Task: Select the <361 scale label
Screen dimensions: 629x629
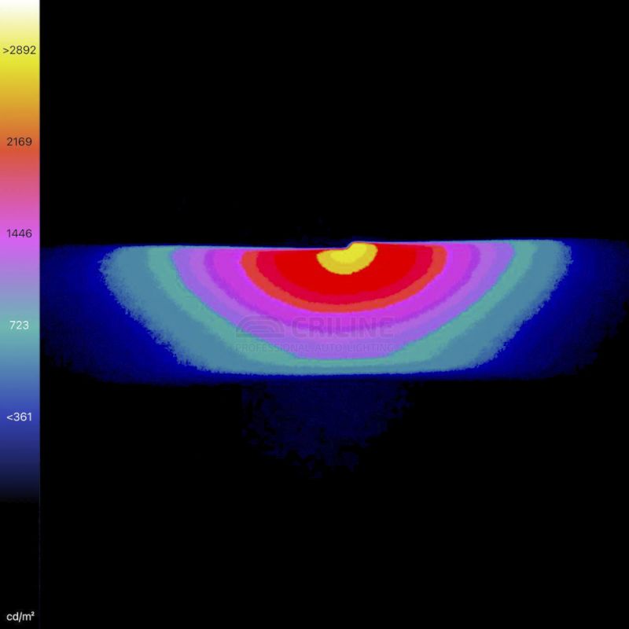Action: 20,417
